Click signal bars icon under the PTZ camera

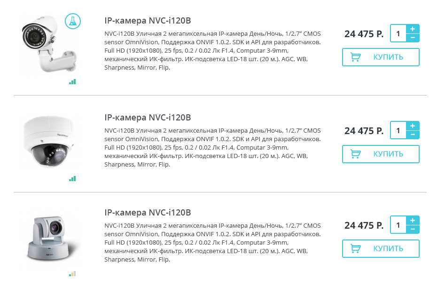[72, 274]
